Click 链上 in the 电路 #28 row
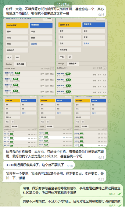Screen dimensions: 125x207 click(x=105, y=93)
